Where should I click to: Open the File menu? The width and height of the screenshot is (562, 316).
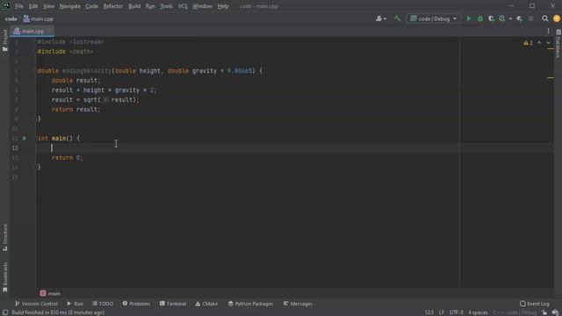pyautogui.click(x=19, y=6)
